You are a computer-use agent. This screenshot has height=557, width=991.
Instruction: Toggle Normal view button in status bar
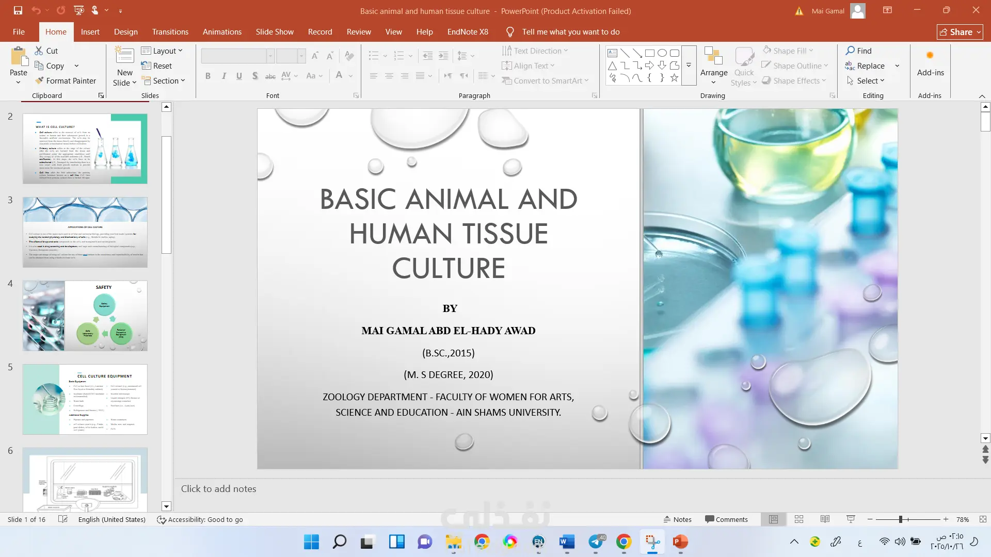773,519
